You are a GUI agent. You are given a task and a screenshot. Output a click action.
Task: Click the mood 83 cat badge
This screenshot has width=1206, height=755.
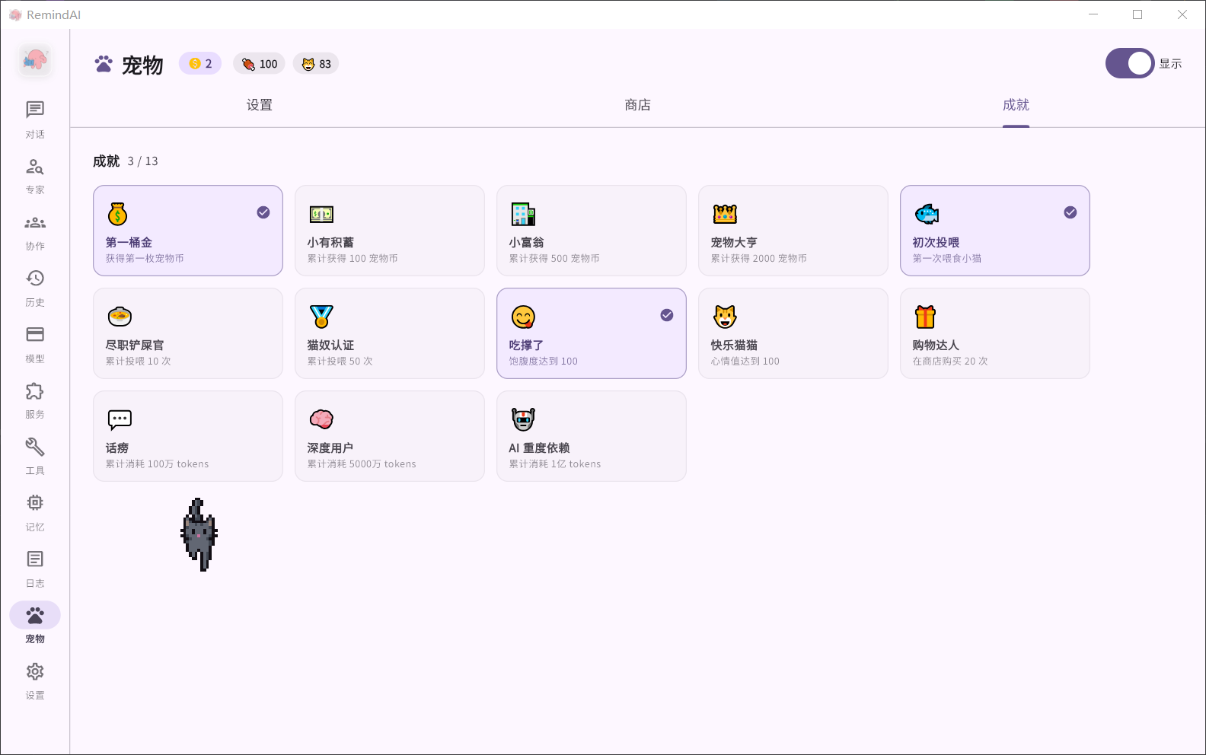(316, 64)
